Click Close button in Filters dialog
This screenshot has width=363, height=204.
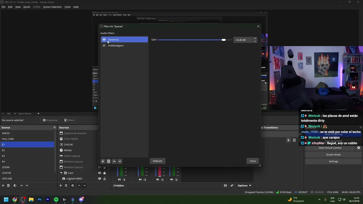tap(253, 161)
